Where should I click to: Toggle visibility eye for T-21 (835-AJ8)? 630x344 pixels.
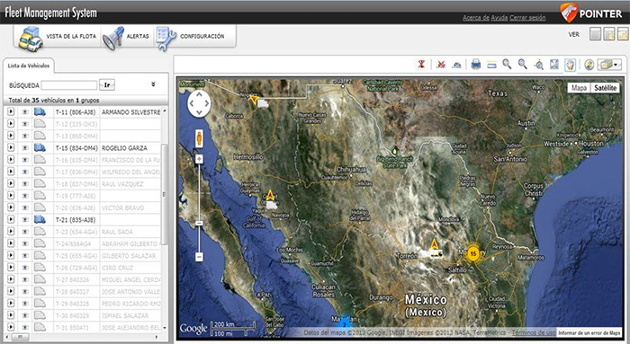25,219
